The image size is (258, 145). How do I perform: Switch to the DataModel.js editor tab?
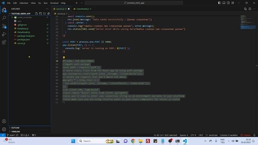point(82,9)
